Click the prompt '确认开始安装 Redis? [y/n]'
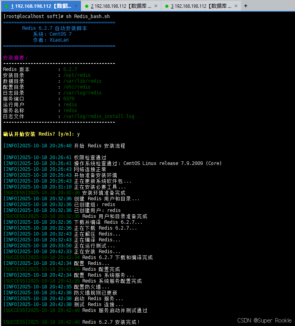 point(38,134)
